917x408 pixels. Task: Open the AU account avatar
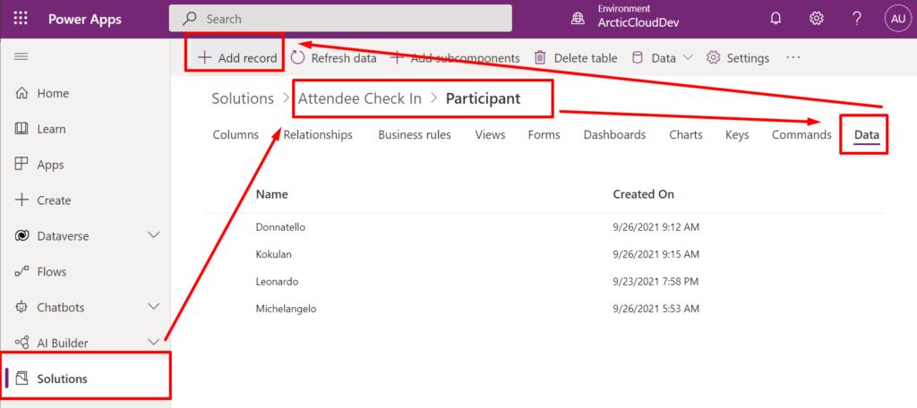897,19
